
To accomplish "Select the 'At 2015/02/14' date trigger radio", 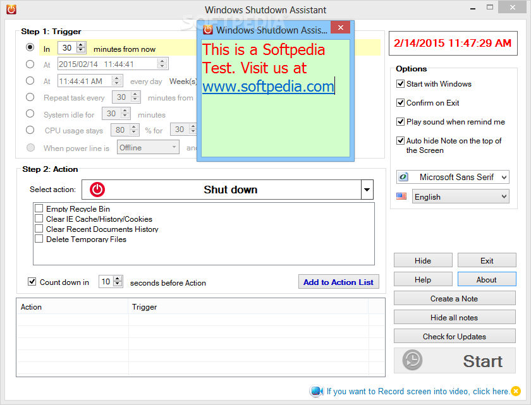I will coord(30,64).
